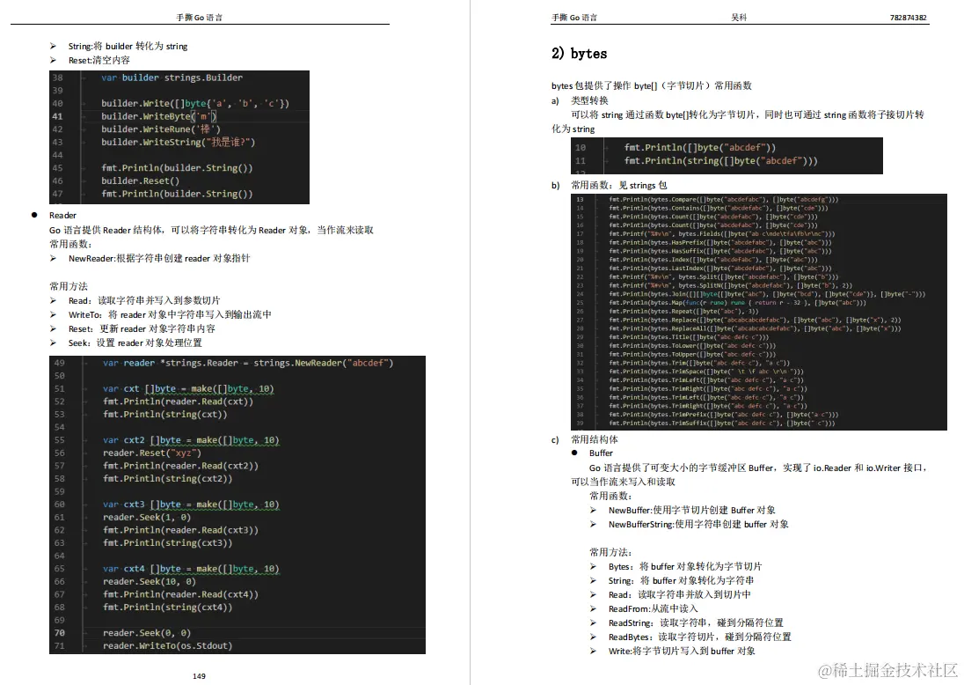Select code line 56 'reader.Reset("xyz")'

152,453
